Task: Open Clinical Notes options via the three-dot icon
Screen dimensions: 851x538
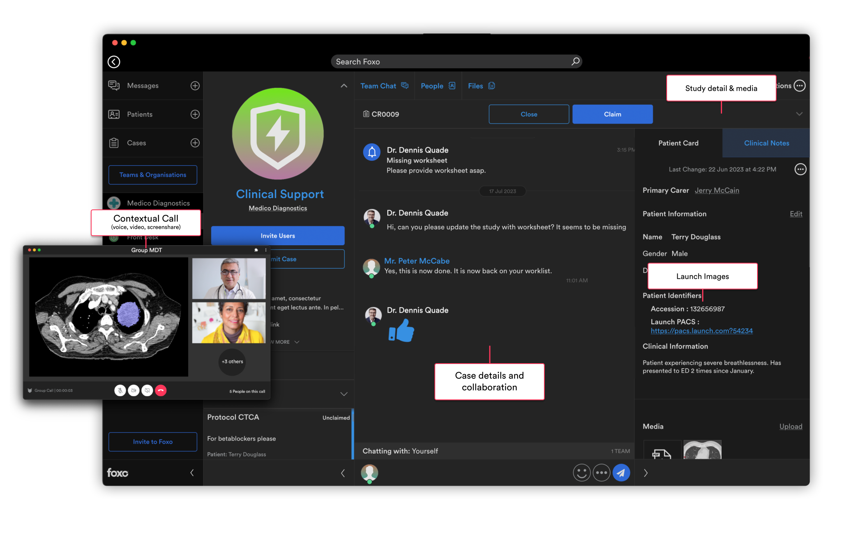Action: 800,169
